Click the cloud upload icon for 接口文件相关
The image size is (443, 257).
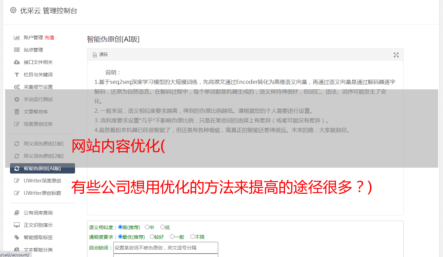coord(17,62)
